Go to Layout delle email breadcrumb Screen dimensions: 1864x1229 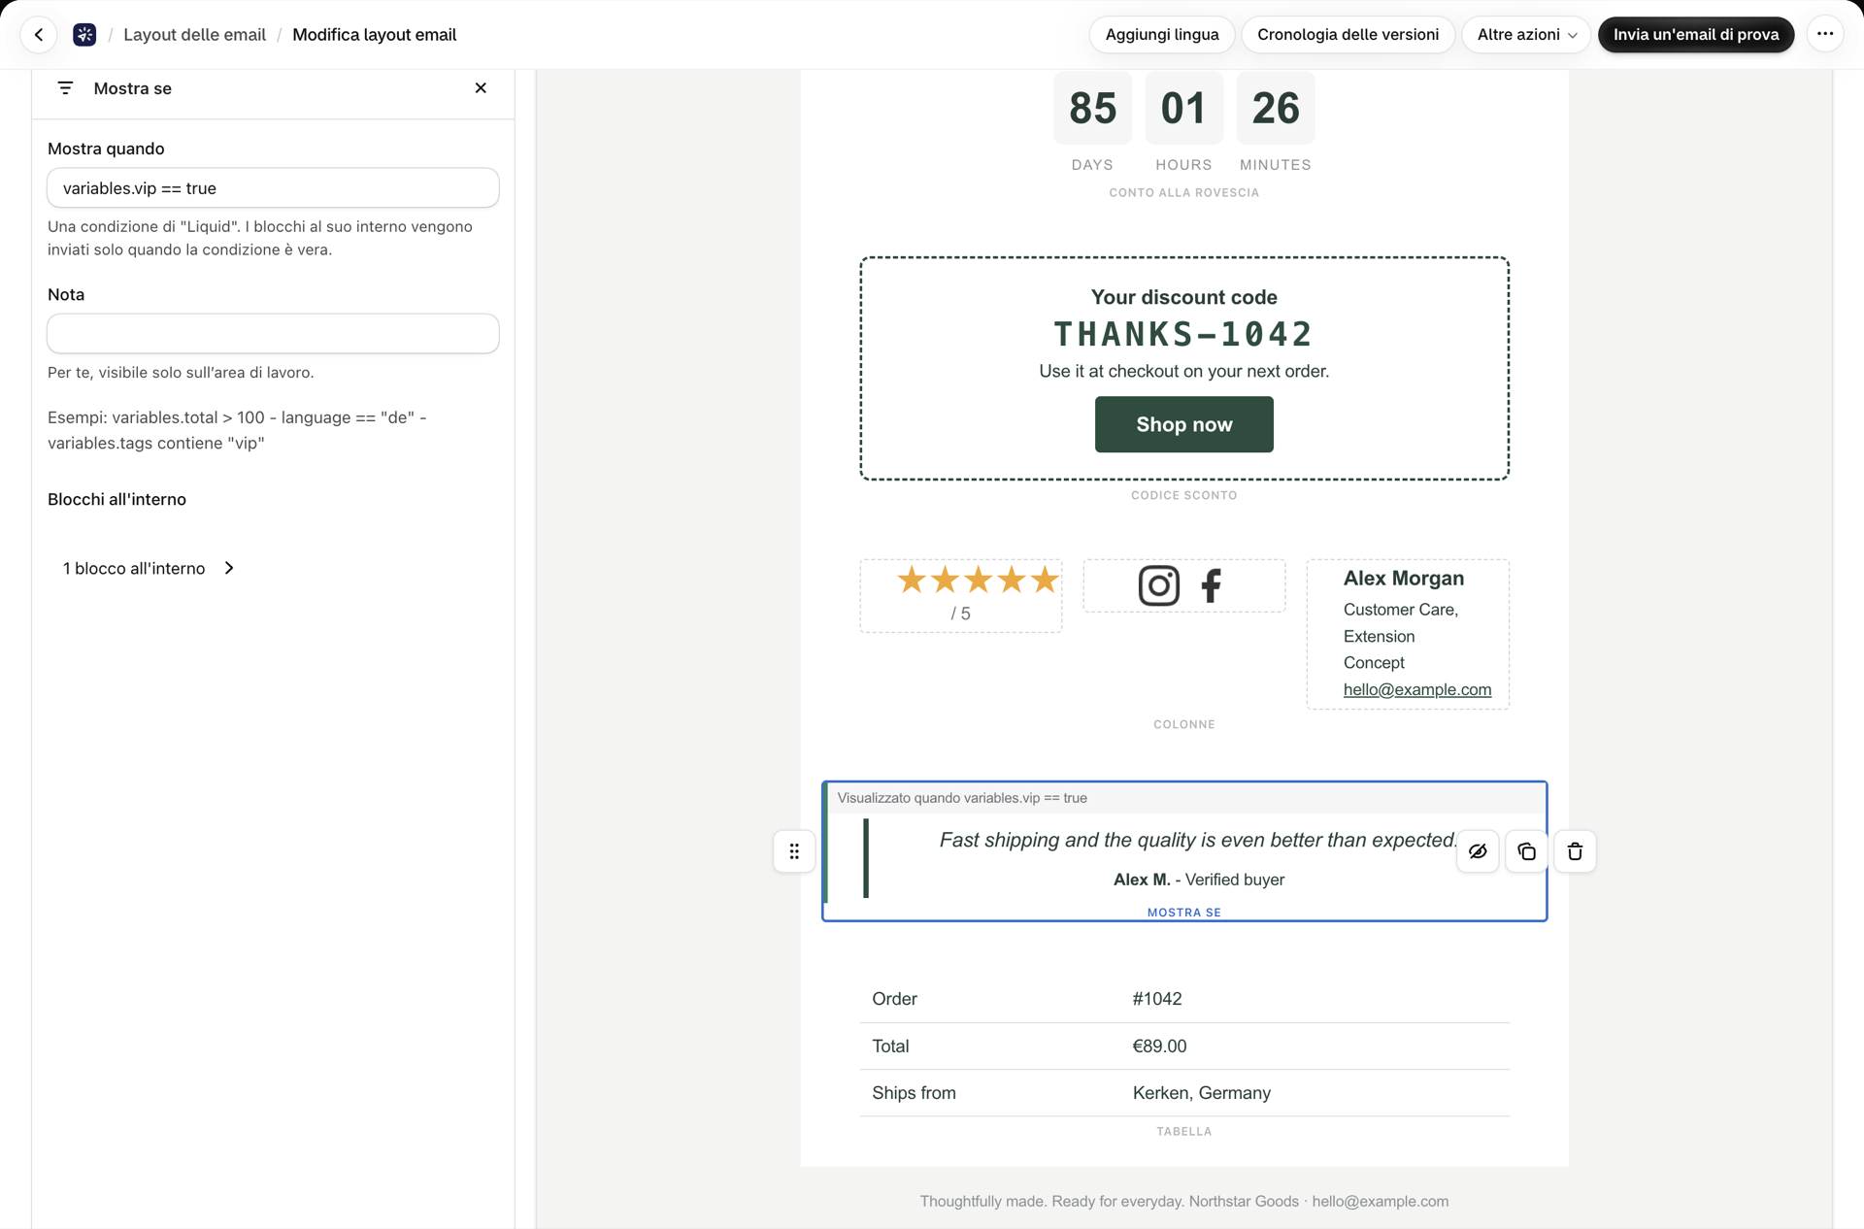[x=194, y=35]
